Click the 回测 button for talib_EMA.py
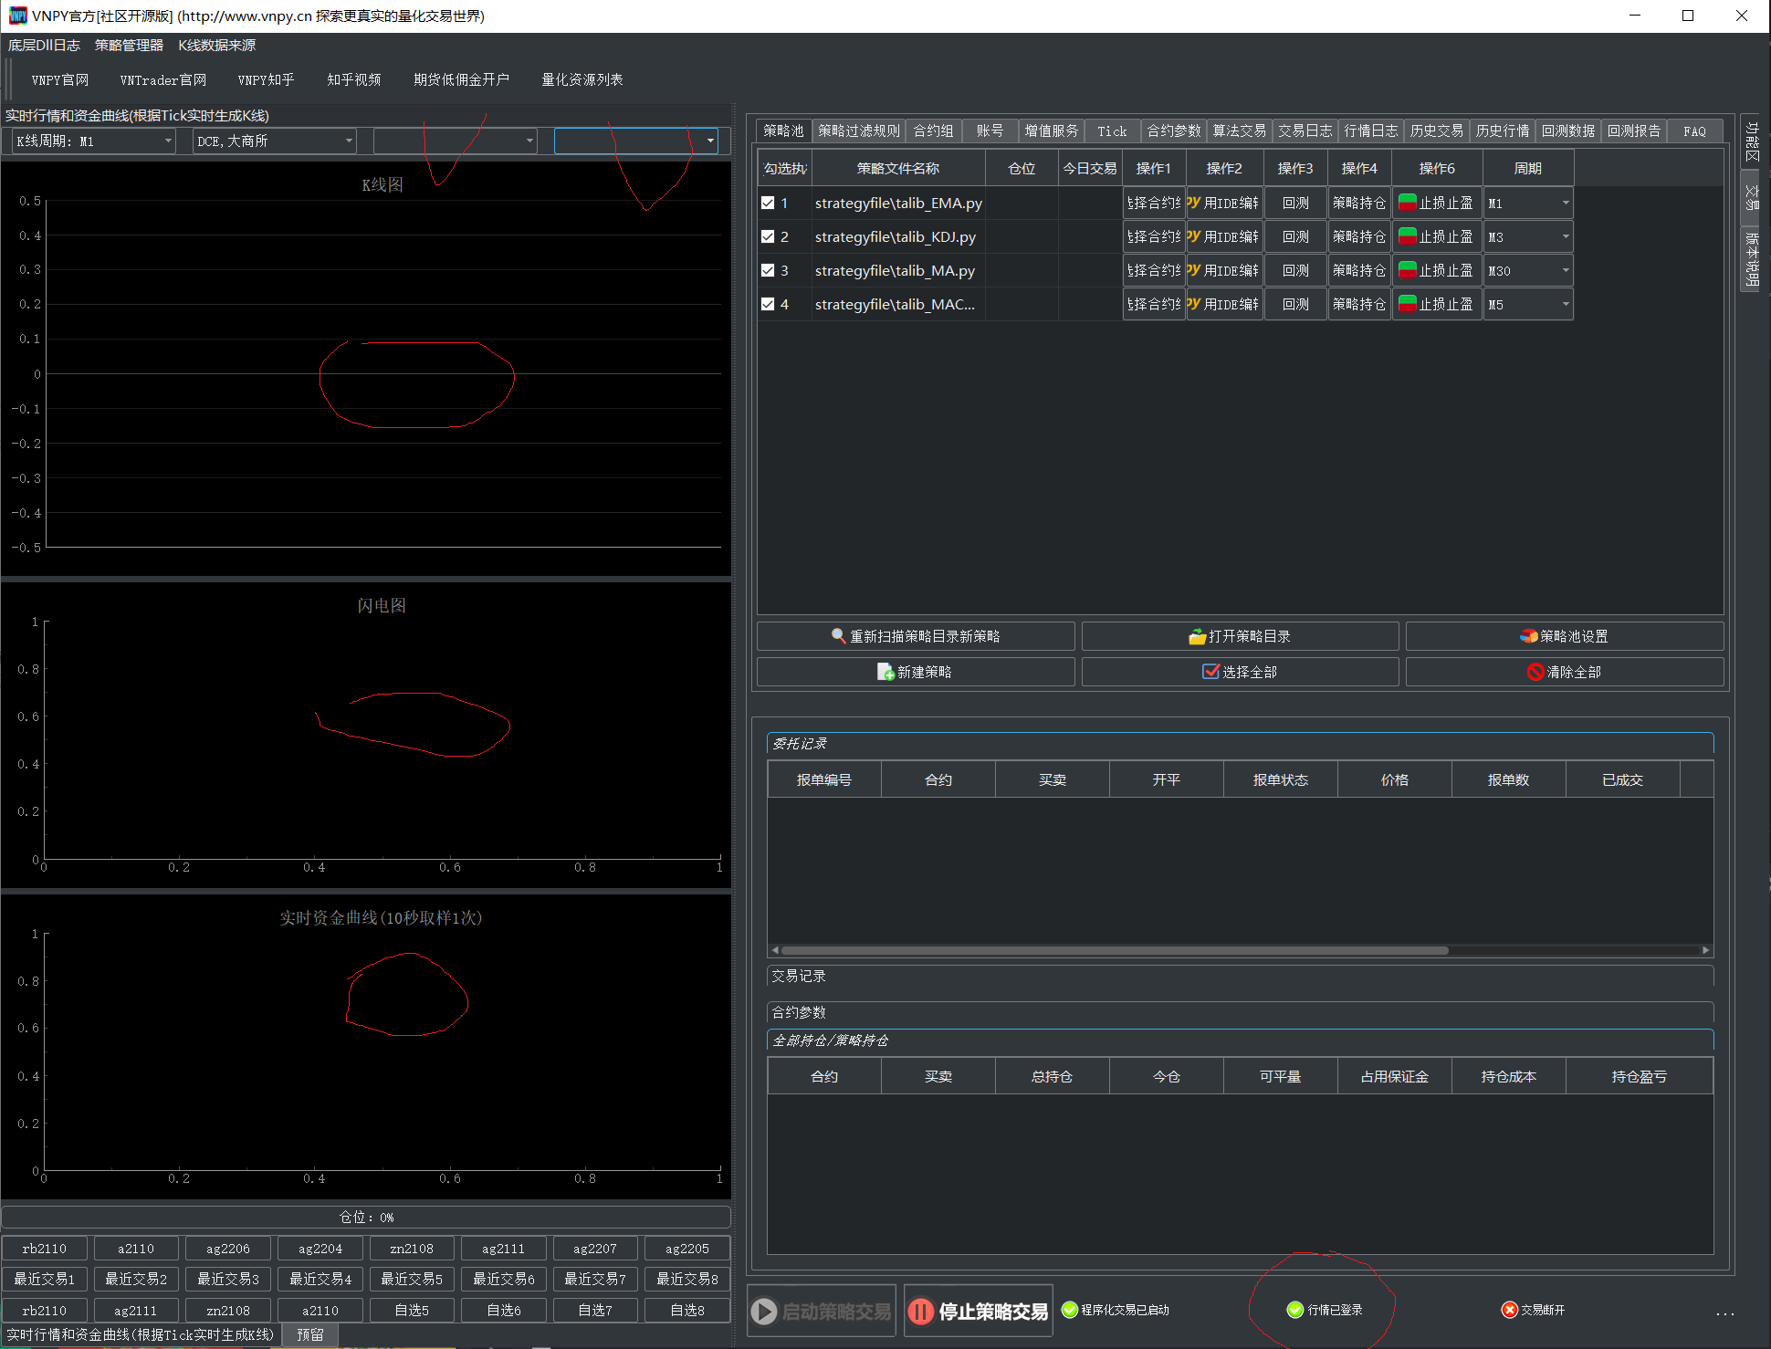Viewport: 1771px width, 1349px height. 1295,203
